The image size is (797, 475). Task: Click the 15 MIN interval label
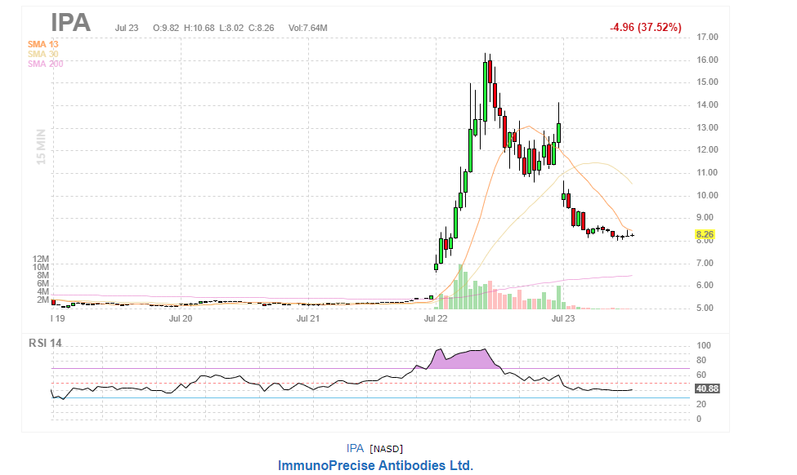click(41, 146)
